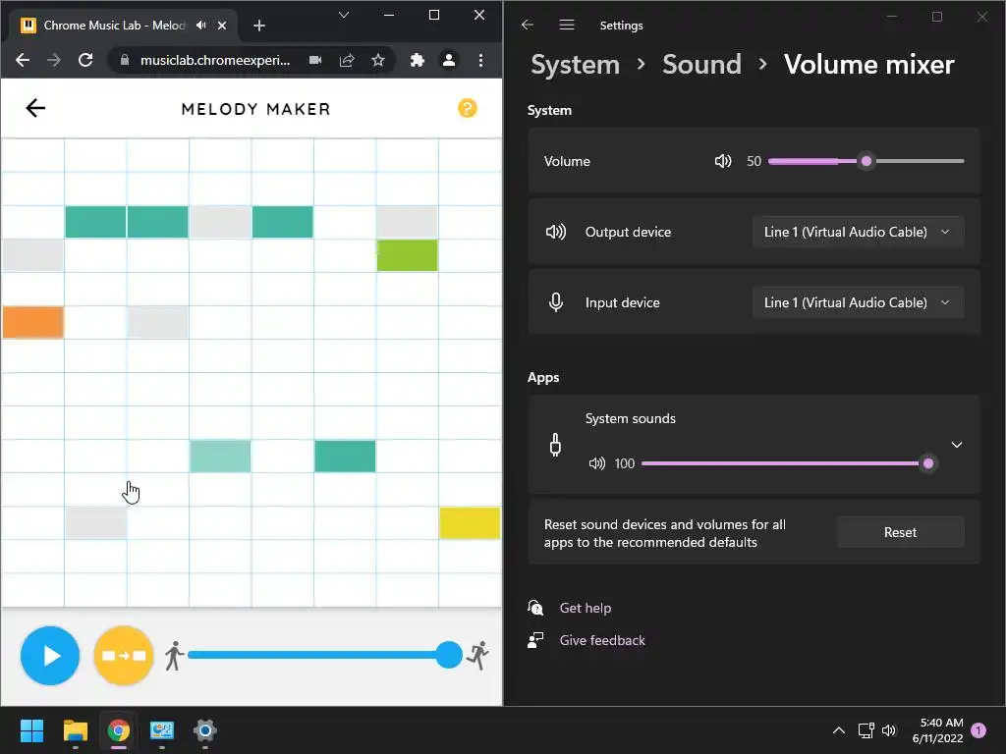Open Output device dropdown
Screen dimensions: 1006x754
858,232
